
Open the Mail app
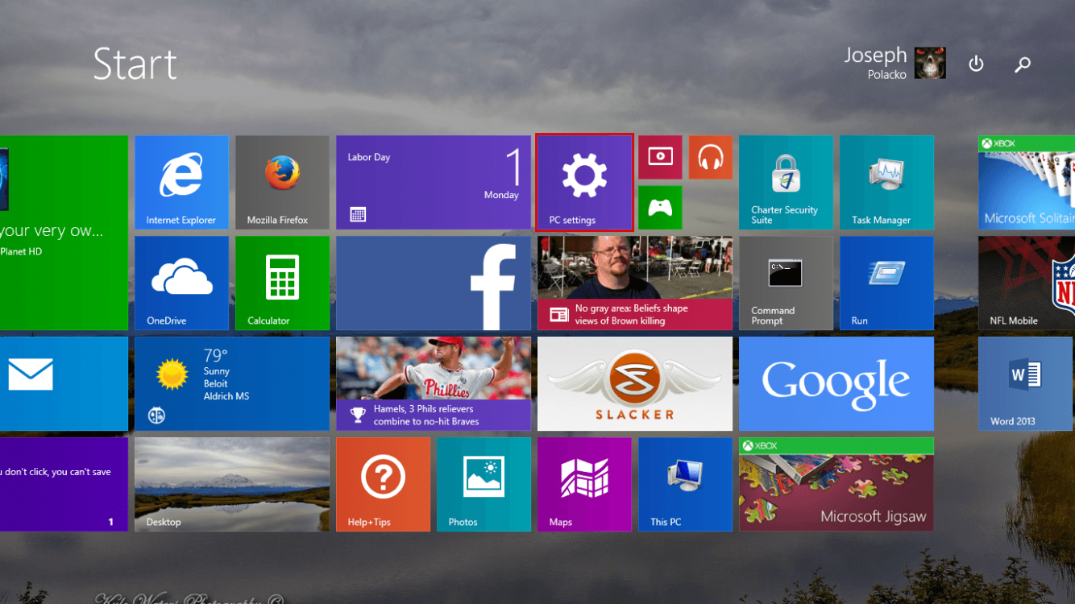pyautogui.click(x=48, y=383)
